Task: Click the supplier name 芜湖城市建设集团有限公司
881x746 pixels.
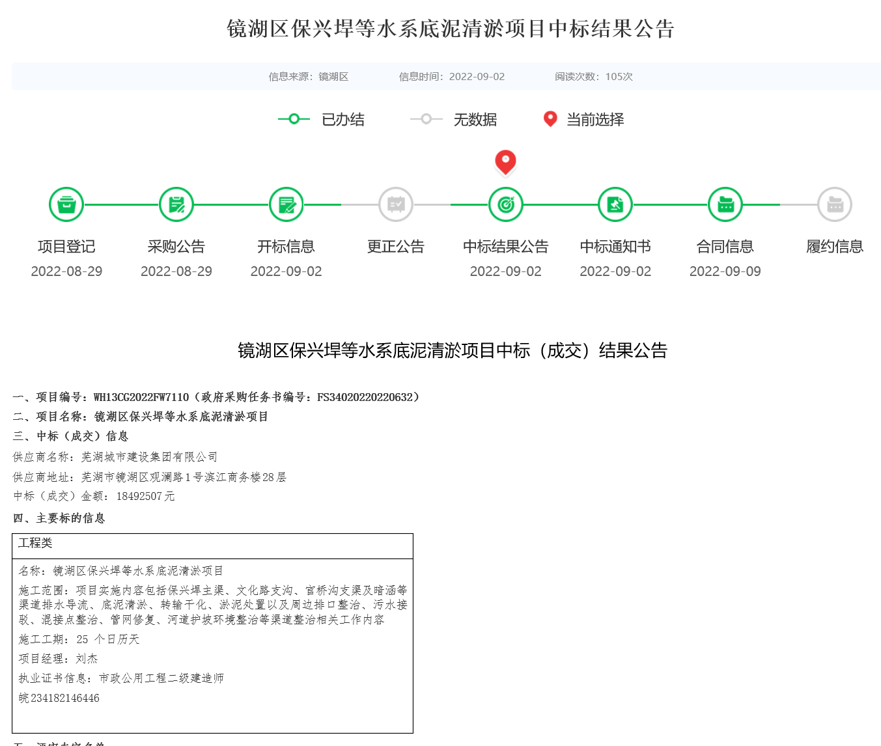Action: pos(149,457)
